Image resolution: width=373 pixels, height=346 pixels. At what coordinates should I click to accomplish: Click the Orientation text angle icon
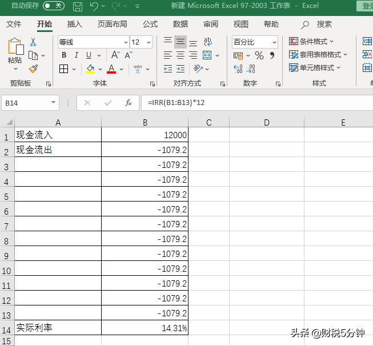click(x=198, y=69)
